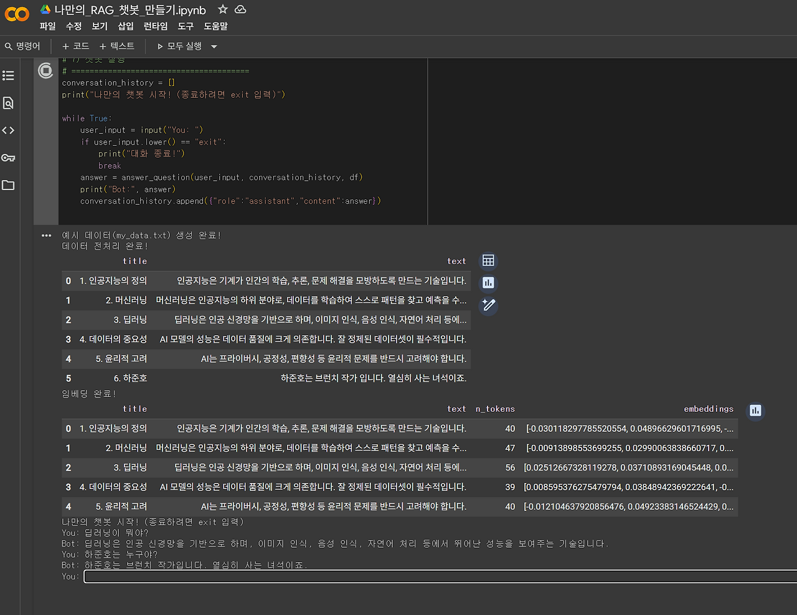Expand the dropdown next to 모두 실행

(x=214, y=46)
